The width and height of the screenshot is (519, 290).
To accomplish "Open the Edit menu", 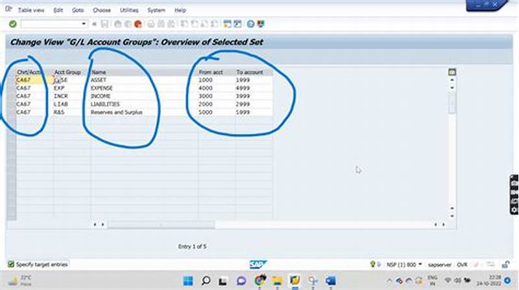I will 58,10.
